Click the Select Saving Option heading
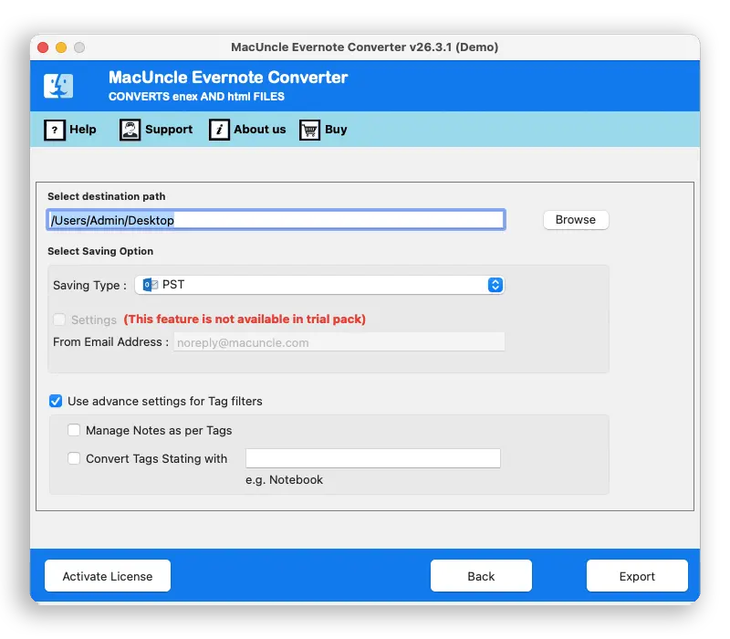 coord(100,251)
